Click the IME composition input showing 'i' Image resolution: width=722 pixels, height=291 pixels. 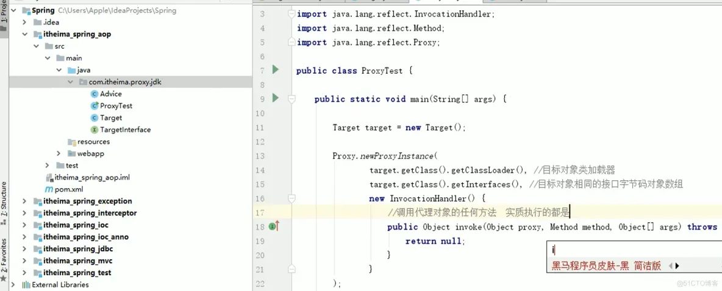pyautogui.click(x=634, y=250)
